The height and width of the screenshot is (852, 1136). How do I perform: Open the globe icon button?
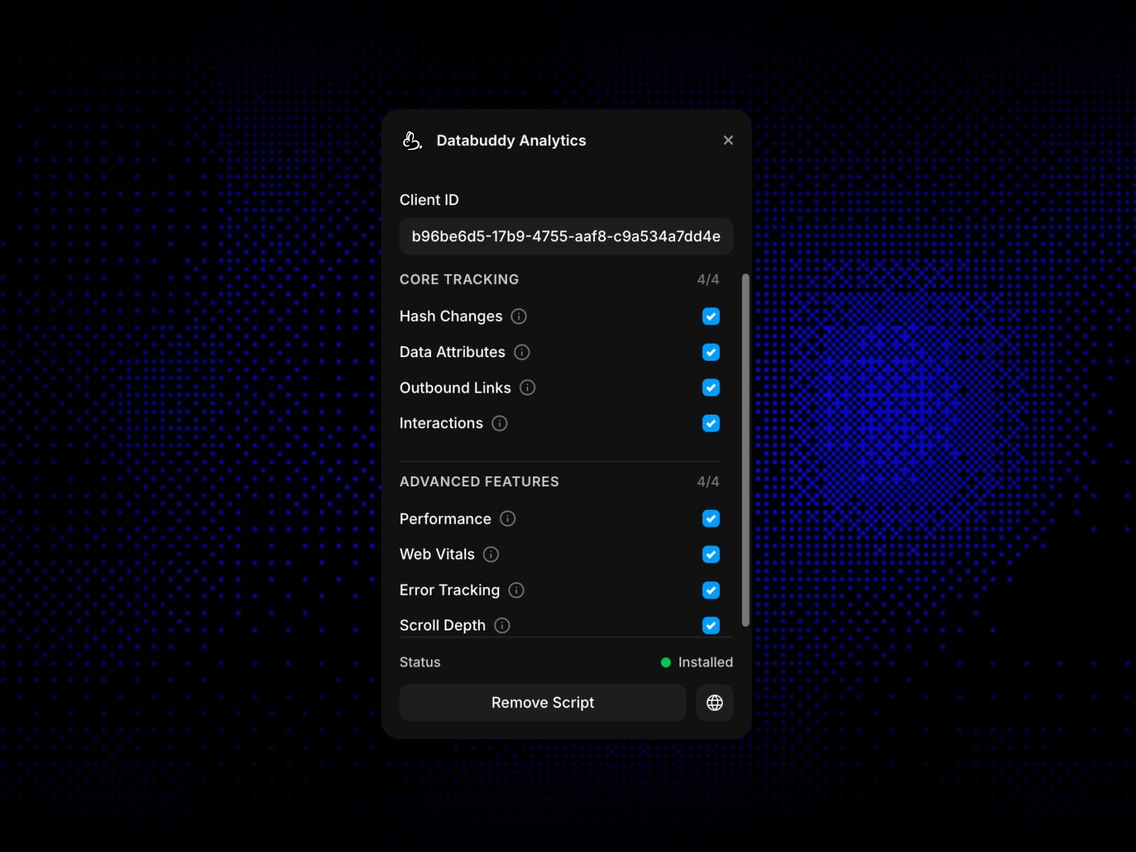(x=715, y=703)
